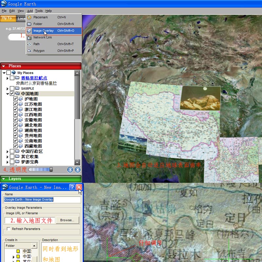Screen dimensions: 262x262
Task: Click the Polygon icon in Add menu
Action: 29,51
